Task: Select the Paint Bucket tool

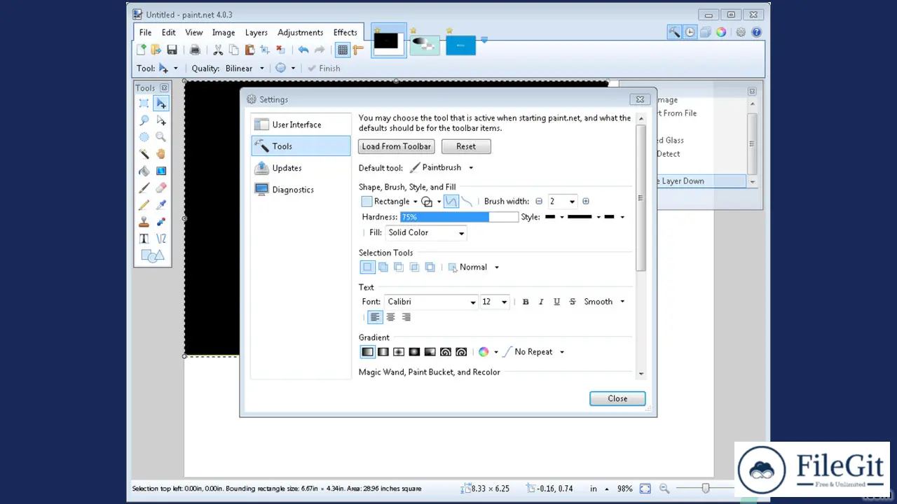Action: pos(144,171)
